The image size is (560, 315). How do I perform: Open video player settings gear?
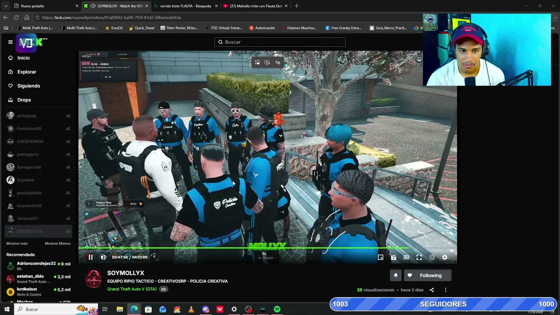click(x=444, y=257)
